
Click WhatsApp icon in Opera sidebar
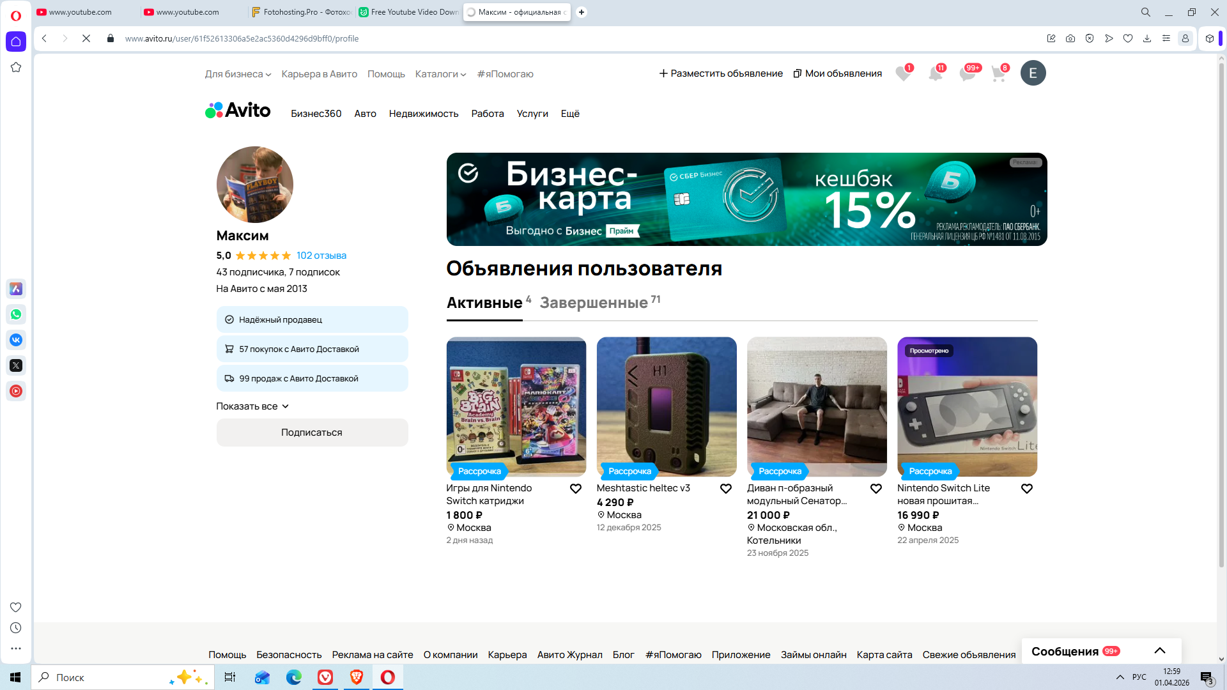(x=16, y=314)
